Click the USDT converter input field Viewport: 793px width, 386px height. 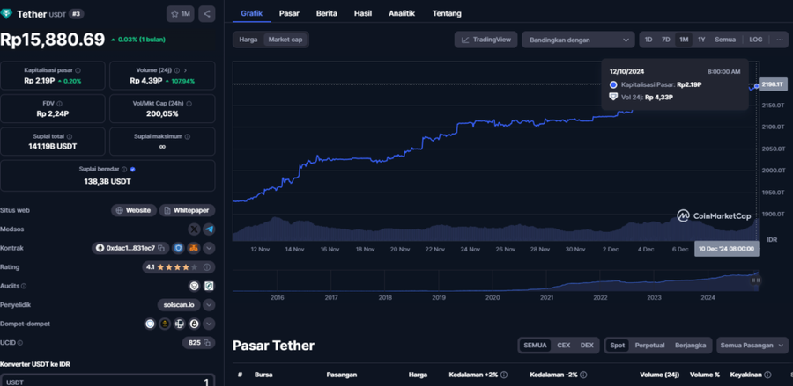(107, 381)
